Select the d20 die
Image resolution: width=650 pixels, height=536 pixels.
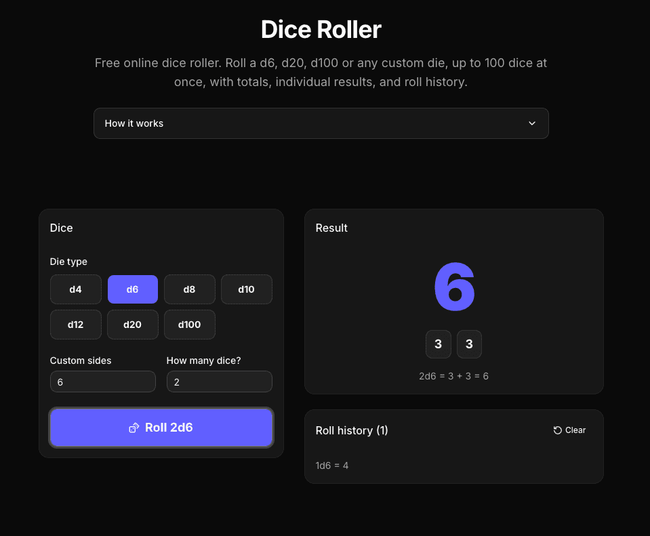[x=133, y=325]
